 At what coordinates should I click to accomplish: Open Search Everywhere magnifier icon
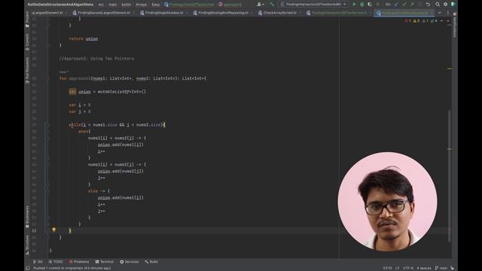click(x=438, y=5)
